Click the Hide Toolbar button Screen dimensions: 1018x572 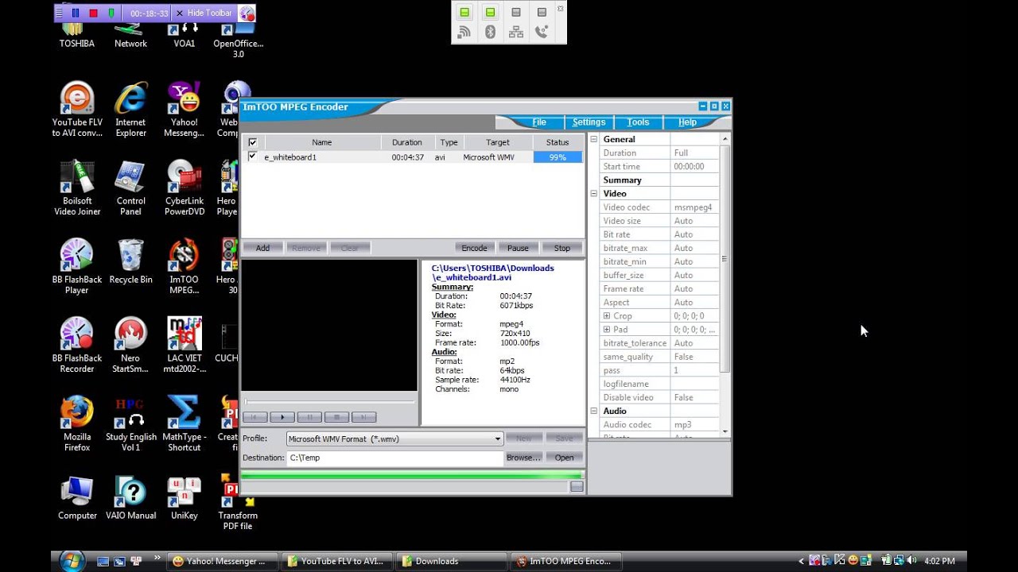(x=204, y=13)
